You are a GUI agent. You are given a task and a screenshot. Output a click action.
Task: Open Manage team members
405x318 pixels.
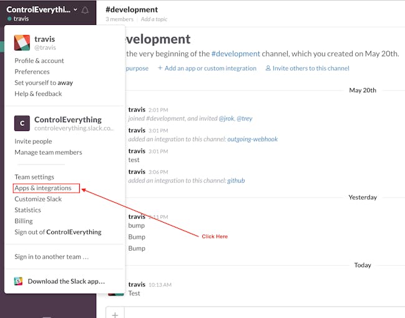(48, 152)
